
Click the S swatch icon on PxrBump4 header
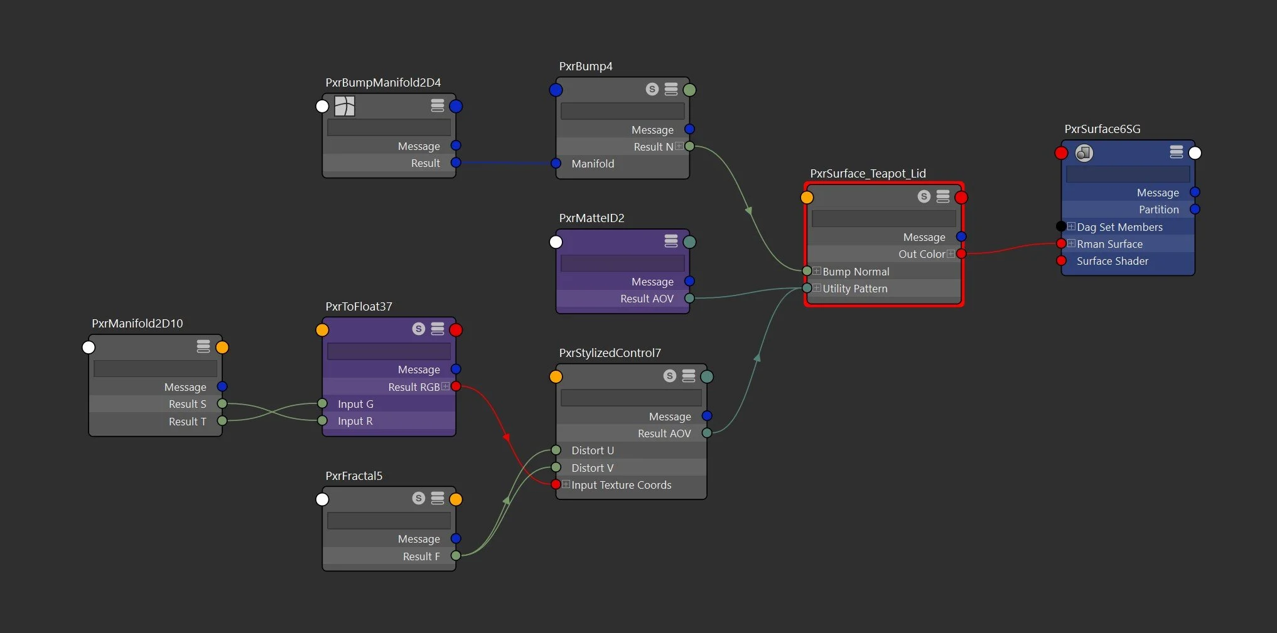652,89
